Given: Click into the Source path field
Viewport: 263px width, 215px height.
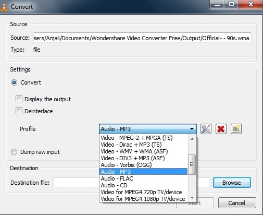Looking at the screenshot, I should coord(142,38).
